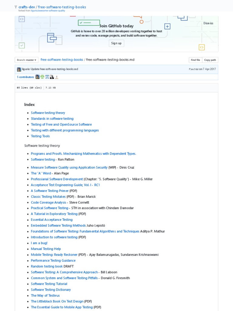This screenshot has height=311, width=233.
Task: Dismiss the Join GitHub banner
Action: [x=208, y=23]
